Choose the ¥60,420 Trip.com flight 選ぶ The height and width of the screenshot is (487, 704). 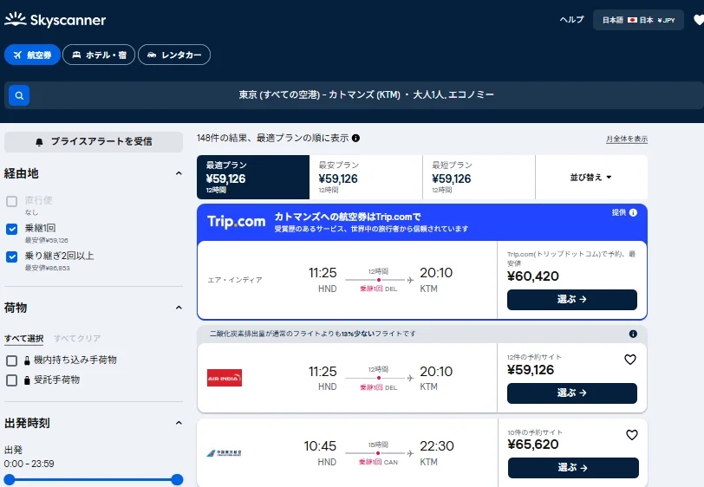point(572,299)
